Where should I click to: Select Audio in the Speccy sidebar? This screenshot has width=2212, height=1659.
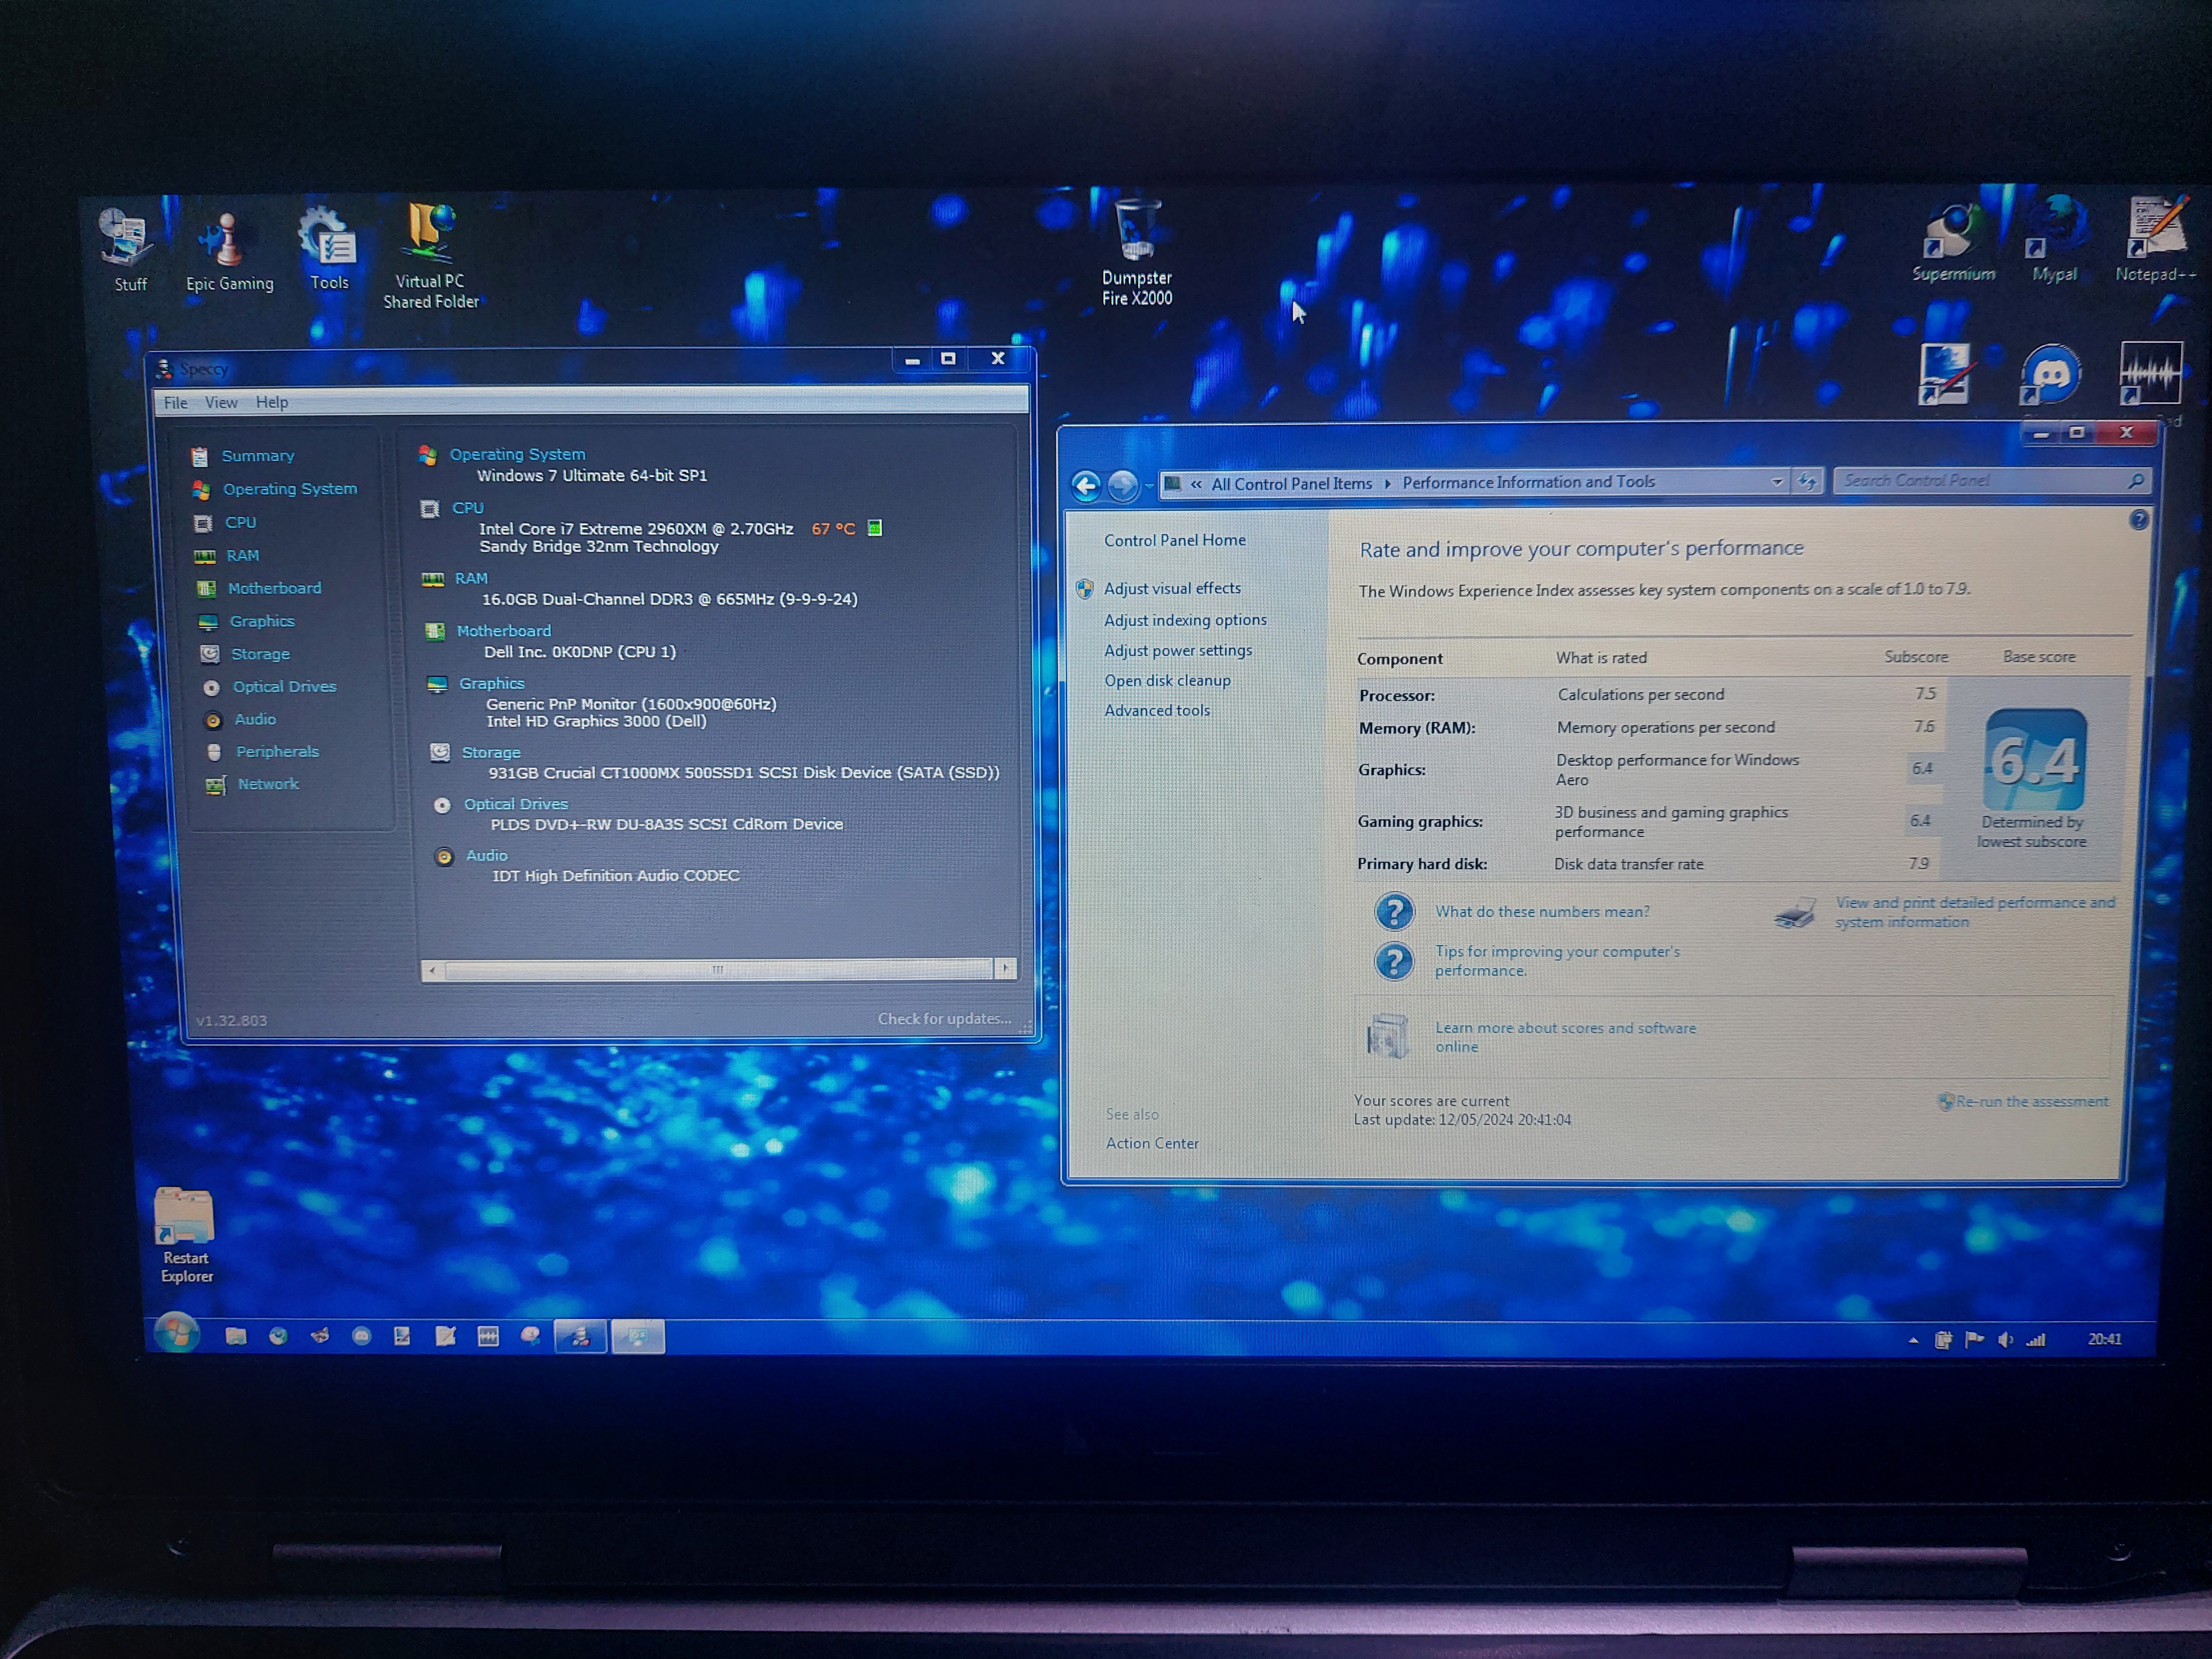coord(255,719)
